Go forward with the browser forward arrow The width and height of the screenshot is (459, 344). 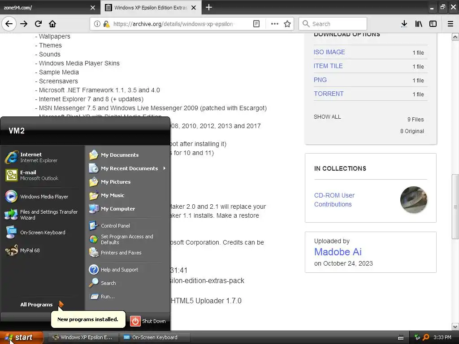pyautogui.click(x=24, y=24)
